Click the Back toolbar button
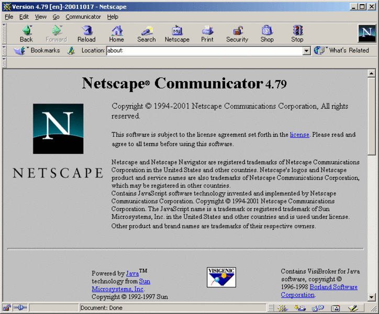Screen dimensions: 379x314 [26, 34]
